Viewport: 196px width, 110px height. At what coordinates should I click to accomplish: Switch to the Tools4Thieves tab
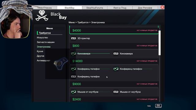tap(44, 8)
